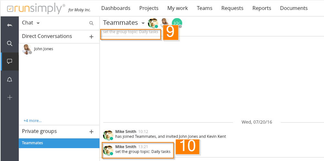Open the Teammates group dropdown
This screenshot has height=161, width=324.
[x=143, y=23]
